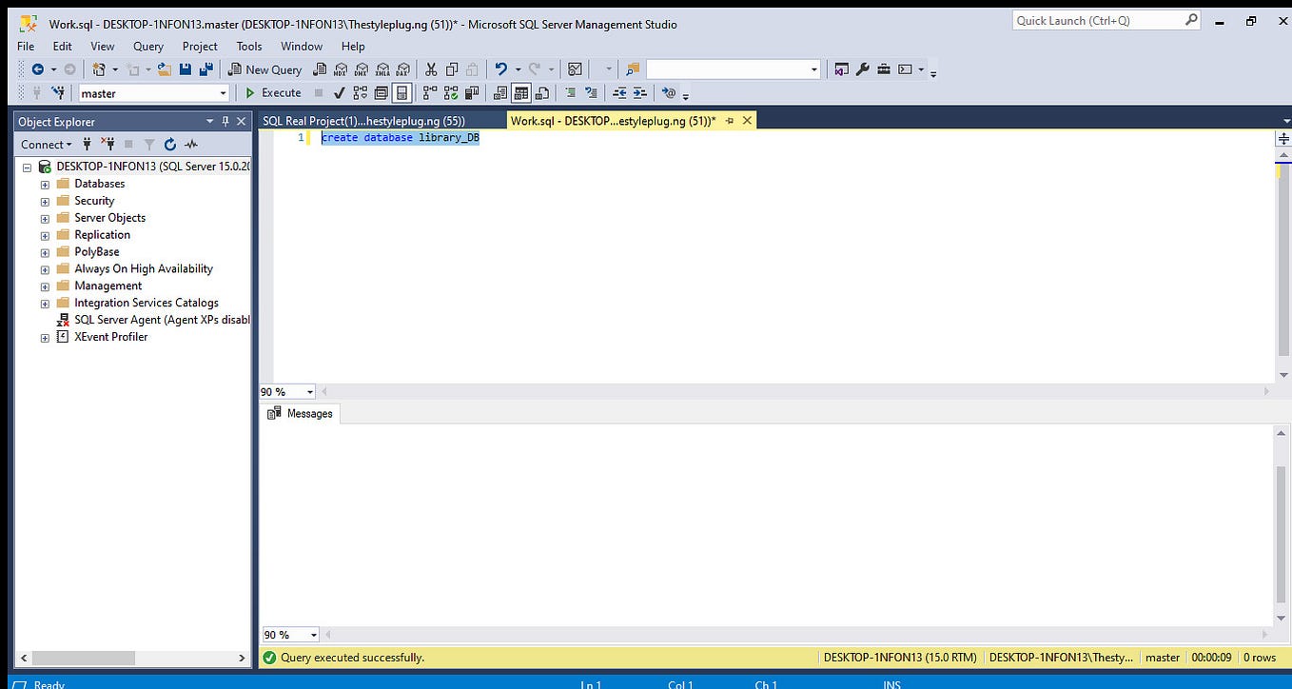Click the Cut icon on the toolbar
The height and width of the screenshot is (689, 1292).
point(430,69)
